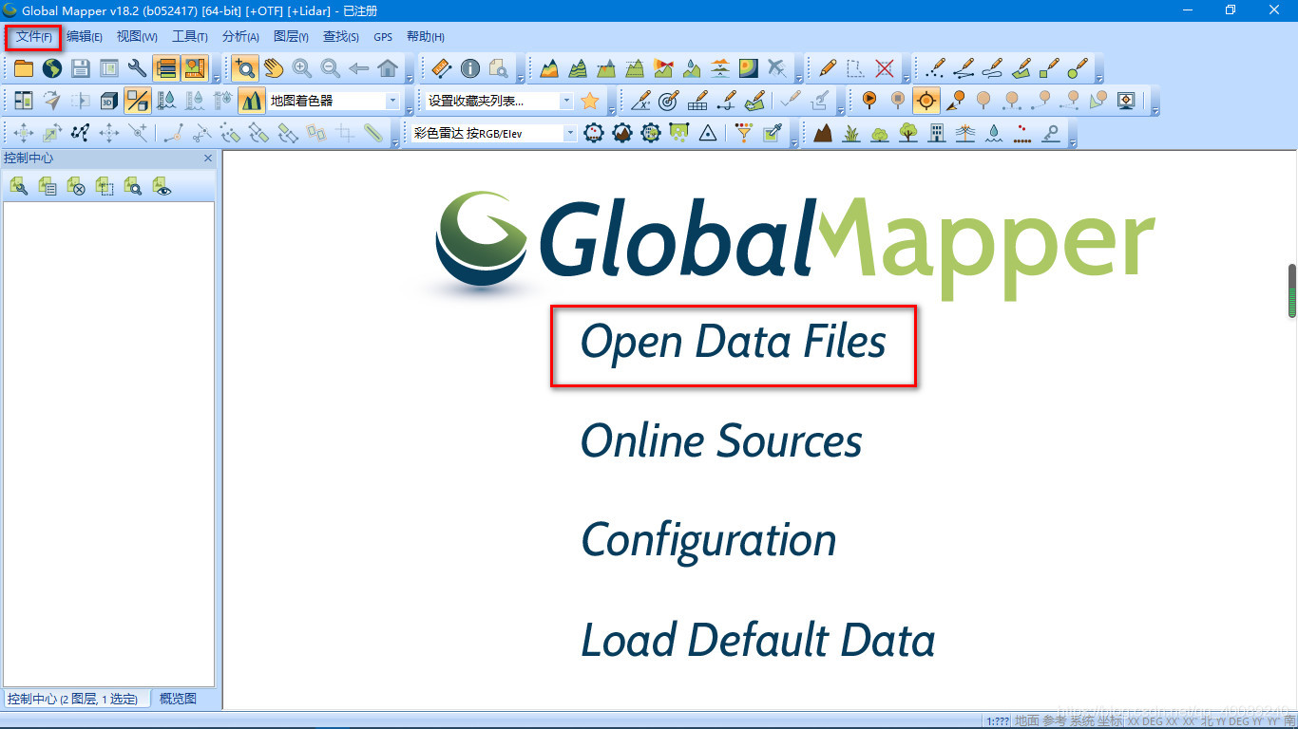Toggle the highlighted GPS crosshair target button
The width and height of the screenshot is (1298, 729).
coord(926,101)
